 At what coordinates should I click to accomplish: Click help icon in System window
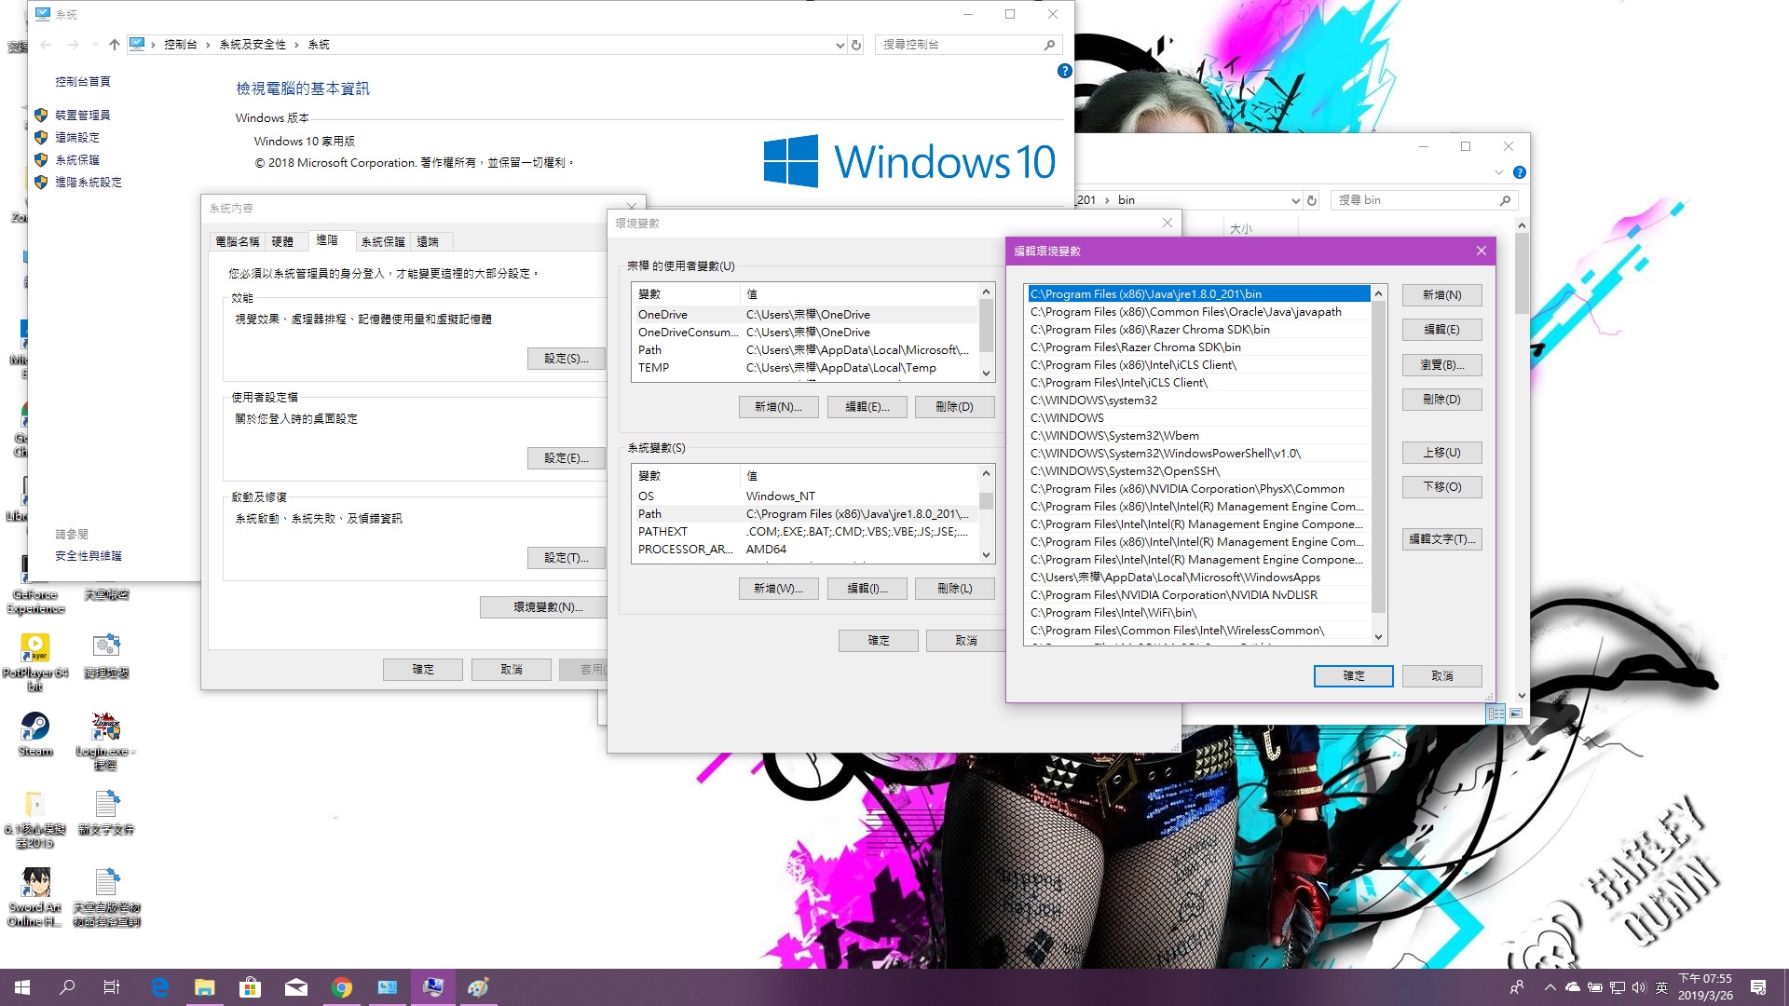click(x=1065, y=71)
